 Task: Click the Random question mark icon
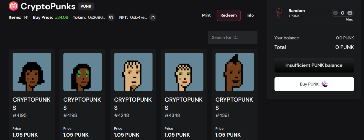279,13
